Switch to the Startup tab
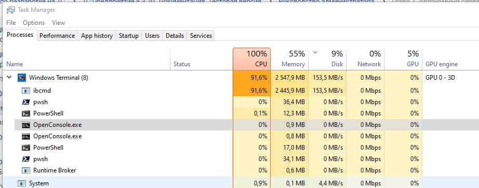The width and height of the screenshot is (479, 188). [129, 36]
